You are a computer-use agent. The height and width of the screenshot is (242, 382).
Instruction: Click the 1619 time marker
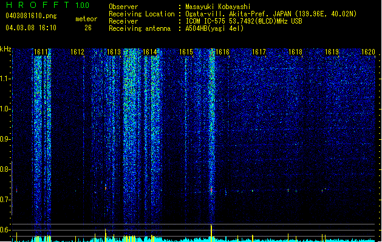332,52
